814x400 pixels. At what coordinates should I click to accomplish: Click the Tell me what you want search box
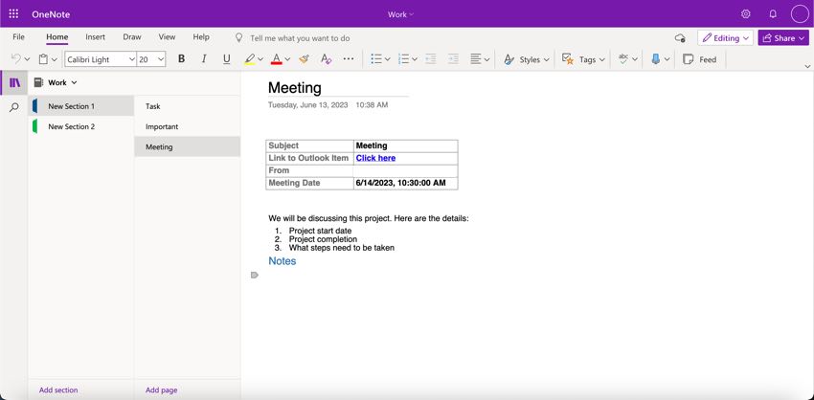[x=300, y=38]
